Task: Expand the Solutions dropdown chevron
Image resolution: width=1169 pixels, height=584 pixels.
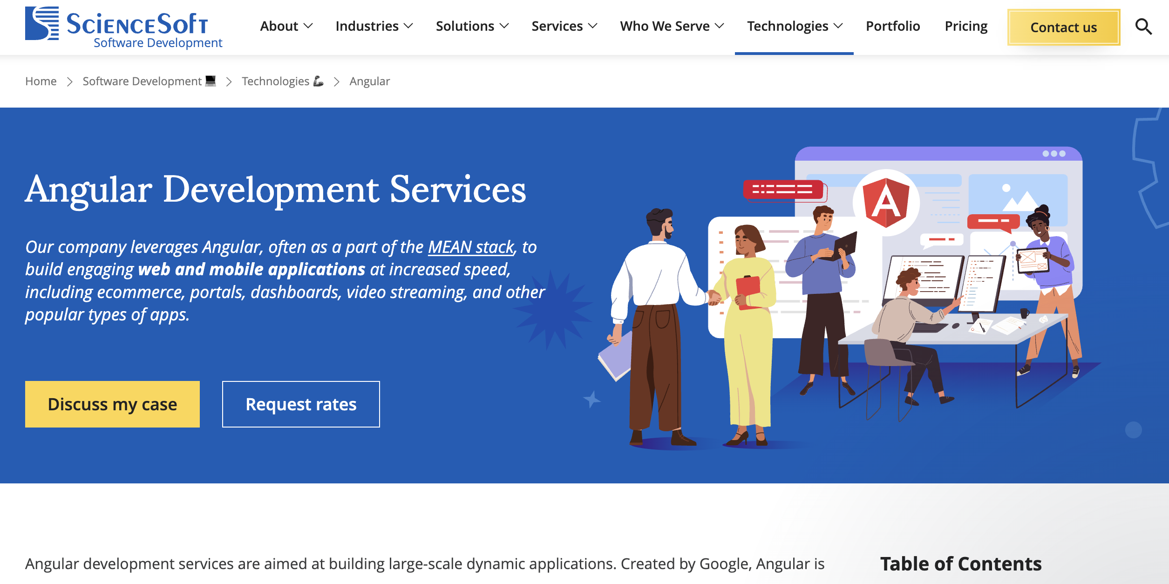Action: coord(504,26)
